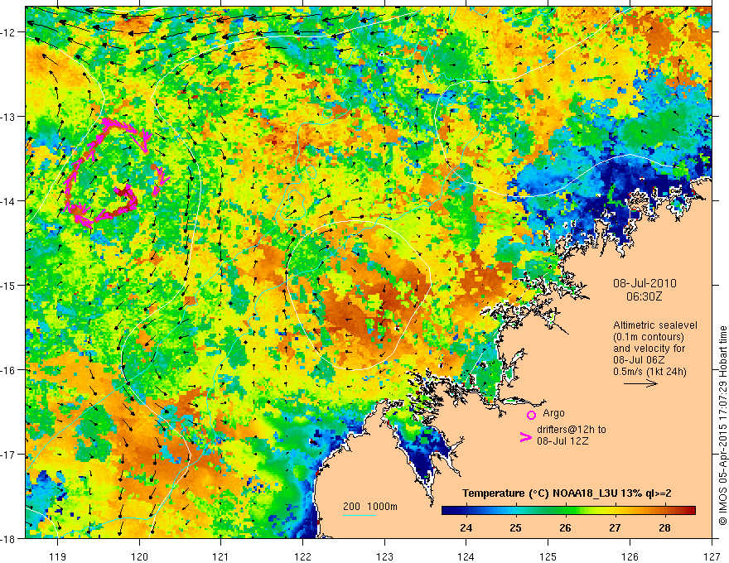
Task: Click latitude axis label -14
Action: pyautogui.click(x=9, y=201)
